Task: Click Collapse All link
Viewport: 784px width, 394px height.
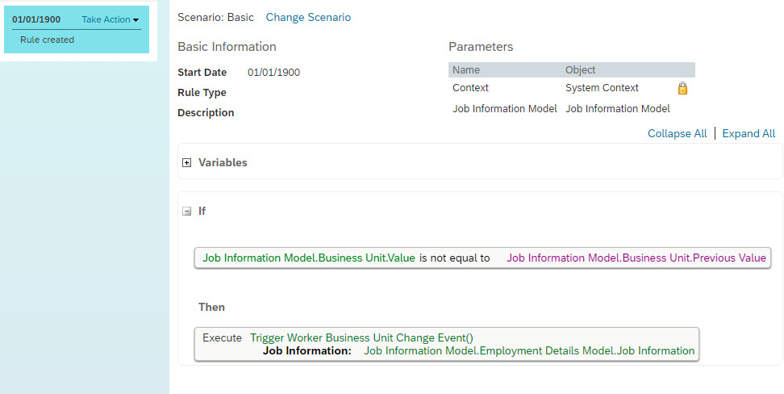Action: tap(677, 134)
